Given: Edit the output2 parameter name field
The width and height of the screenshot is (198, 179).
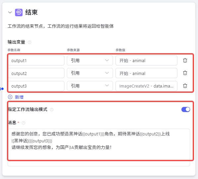Looking at the screenshot, I should pos(36,73).
